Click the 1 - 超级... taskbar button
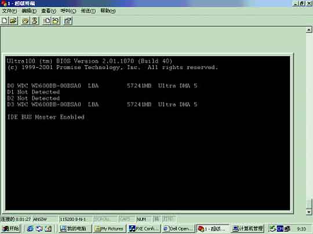The width and height of the screenshot is (313, 234). tap(213, 229)
